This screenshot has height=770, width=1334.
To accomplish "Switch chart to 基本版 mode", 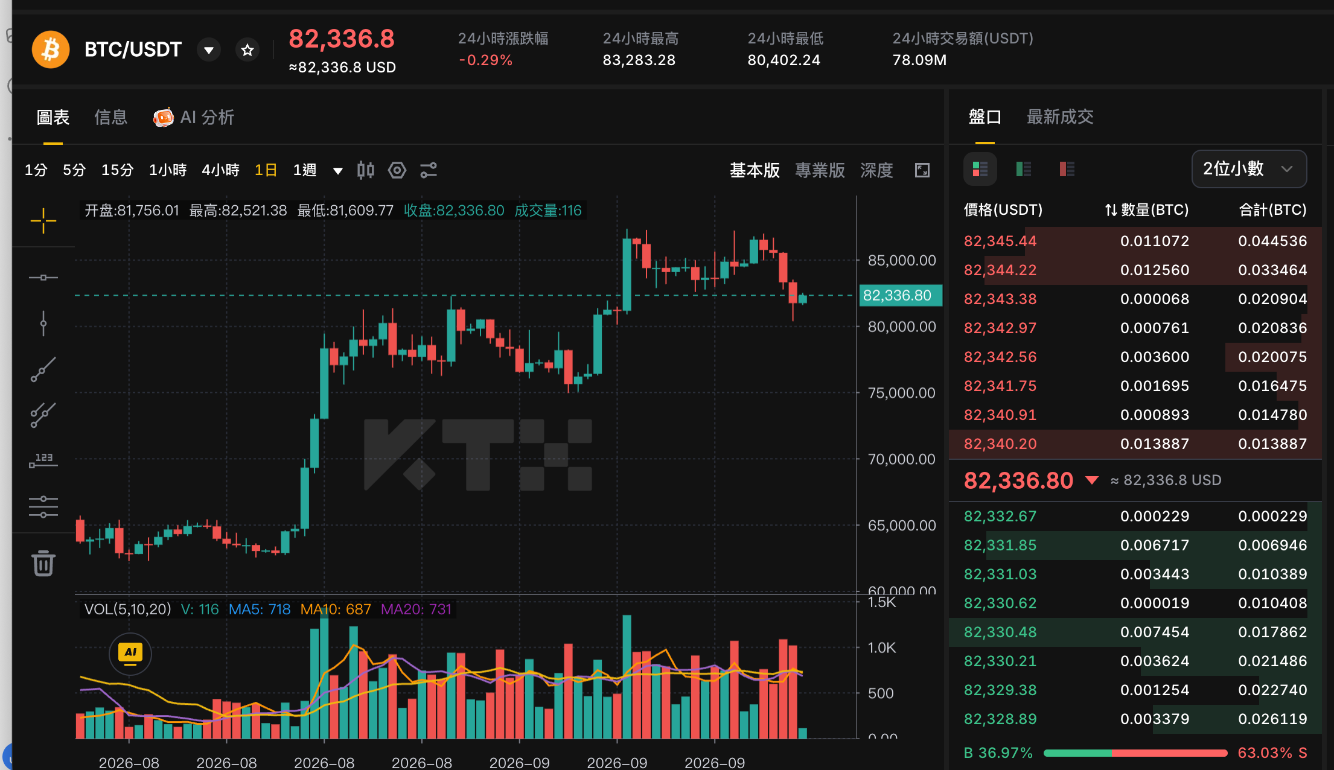I will click(755, 170).
